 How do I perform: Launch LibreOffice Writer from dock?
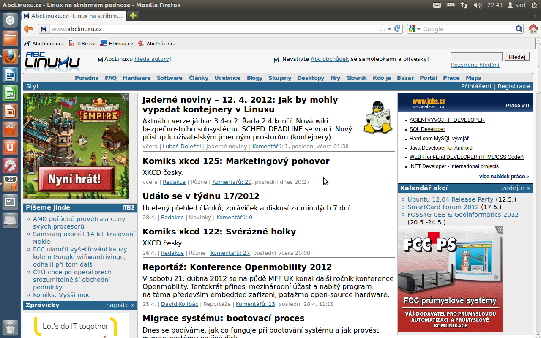[10, 75]
